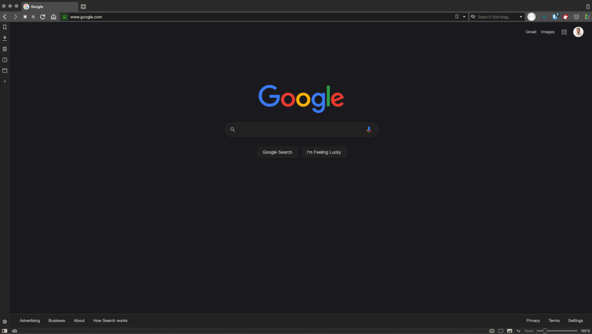
Task: Open the search field history dropdown arrow
Action: [521, 17]
